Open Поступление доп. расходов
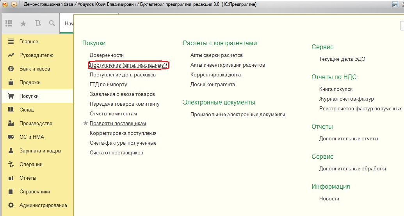404x216 pixels. pos(123,74)
